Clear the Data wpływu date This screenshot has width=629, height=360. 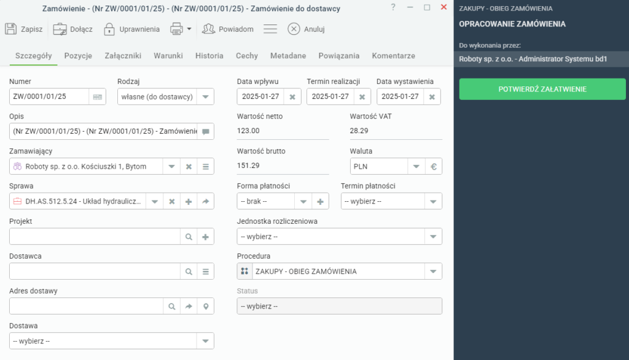[292, 97]
